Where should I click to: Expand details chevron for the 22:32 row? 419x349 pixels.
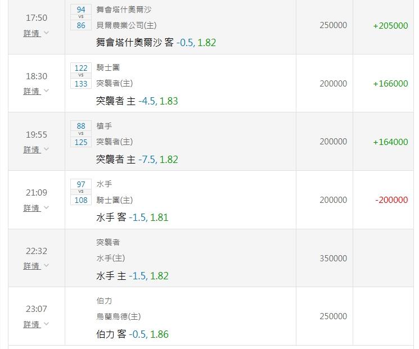tap(46, 265)
